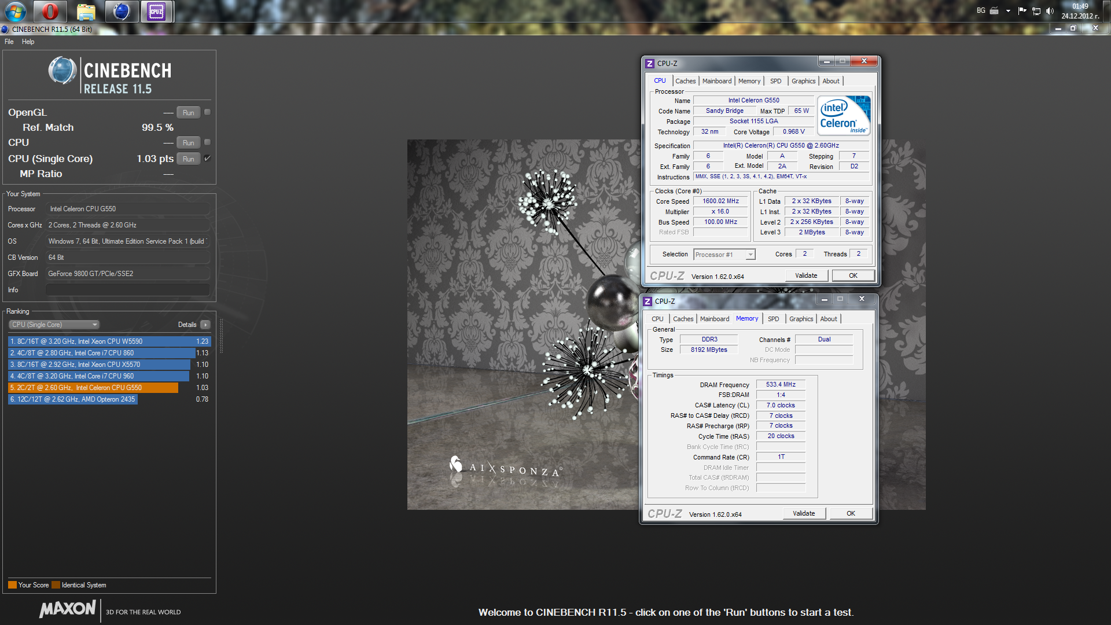Switch to Mainboard tab in upper CPU-Z
Viewport: 1111px width, 625px height.
(x=716, y=81)
